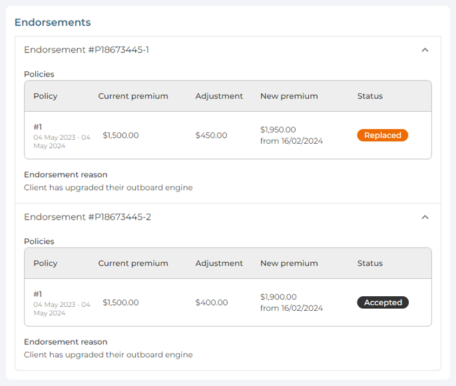
Task: Click the black Accepted status badge
Action: click(383, 302)
